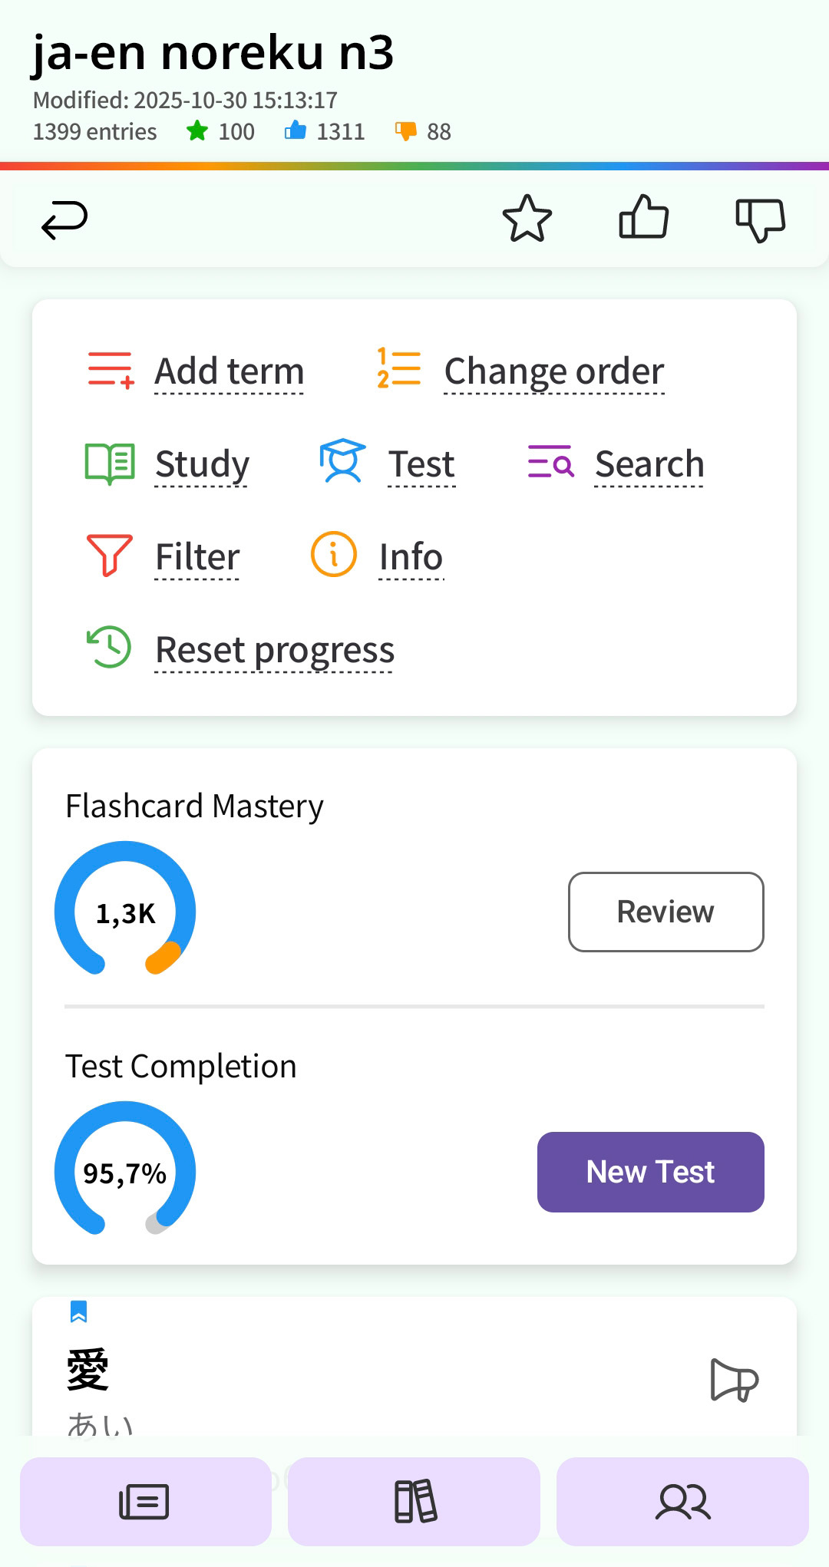Tap the back arrow icon
The image size is (829, 1567).
[64, 220]
